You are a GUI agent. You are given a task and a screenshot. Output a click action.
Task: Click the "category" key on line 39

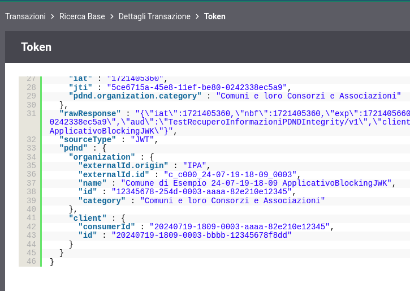[102, 201]
